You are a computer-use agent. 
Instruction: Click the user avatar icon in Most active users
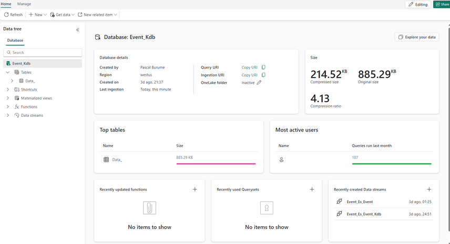point(281,160)
